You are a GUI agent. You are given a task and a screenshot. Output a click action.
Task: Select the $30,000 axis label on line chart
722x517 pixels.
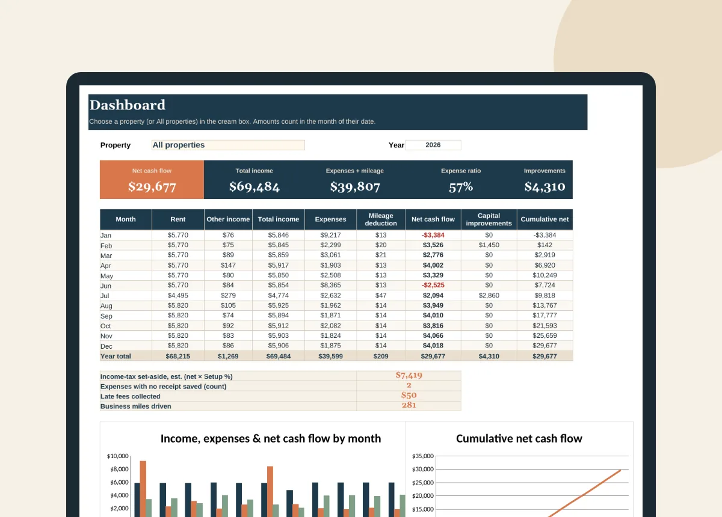pos(422,470)
